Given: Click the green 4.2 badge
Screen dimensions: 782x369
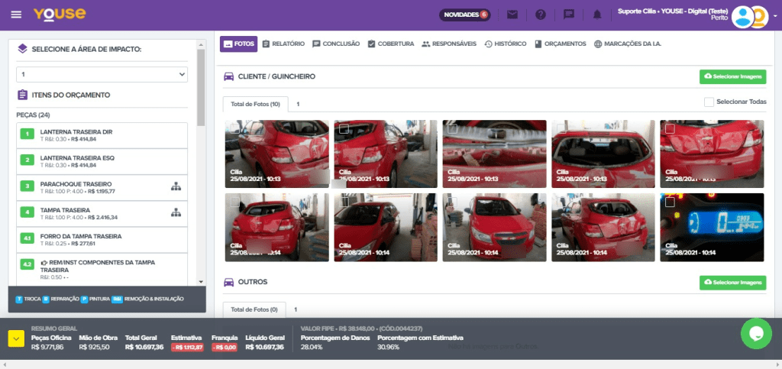Looking at the screenshot, I should click(27, 264).
